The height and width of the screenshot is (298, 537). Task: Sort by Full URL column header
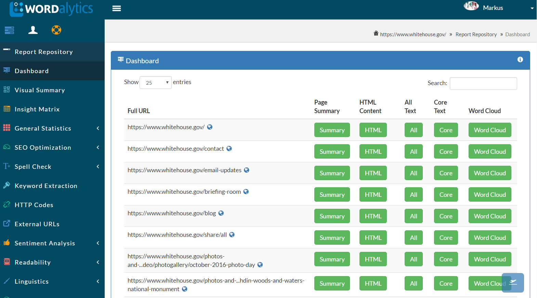(x=139, y=111)
